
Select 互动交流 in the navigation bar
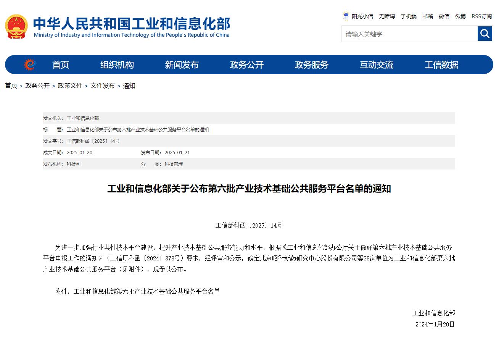(x=376, y=65)
